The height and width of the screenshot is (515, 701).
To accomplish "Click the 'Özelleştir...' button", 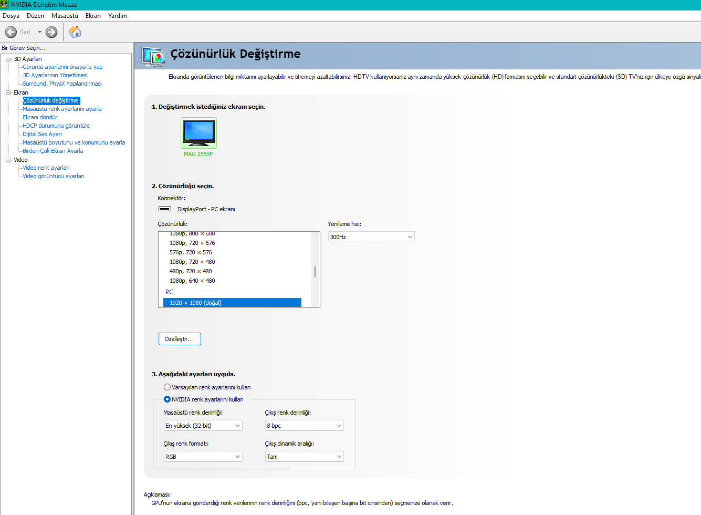I will pos(180,339).
